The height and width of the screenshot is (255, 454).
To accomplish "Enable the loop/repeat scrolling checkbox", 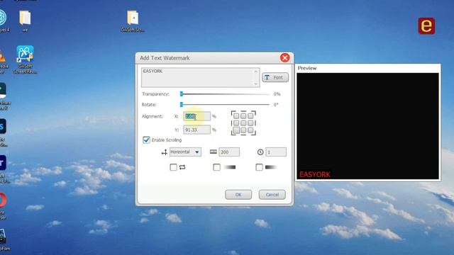I will 173,167.
